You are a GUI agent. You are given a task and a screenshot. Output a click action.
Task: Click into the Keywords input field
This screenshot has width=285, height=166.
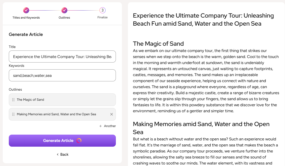[x=62, y=75]
